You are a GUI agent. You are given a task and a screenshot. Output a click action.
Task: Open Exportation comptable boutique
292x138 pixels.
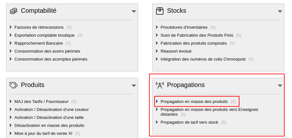(44, 35)
